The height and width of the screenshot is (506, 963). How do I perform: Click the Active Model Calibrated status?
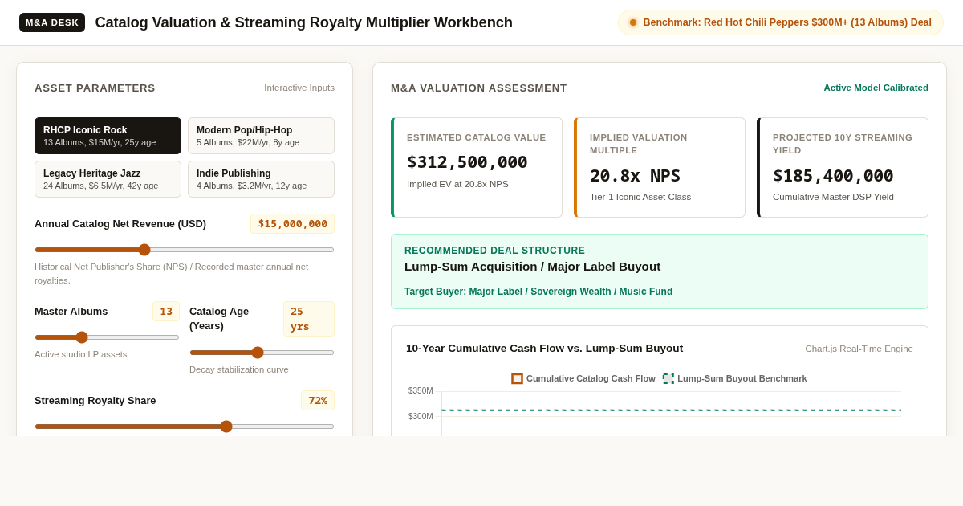(x=876, y=88)
